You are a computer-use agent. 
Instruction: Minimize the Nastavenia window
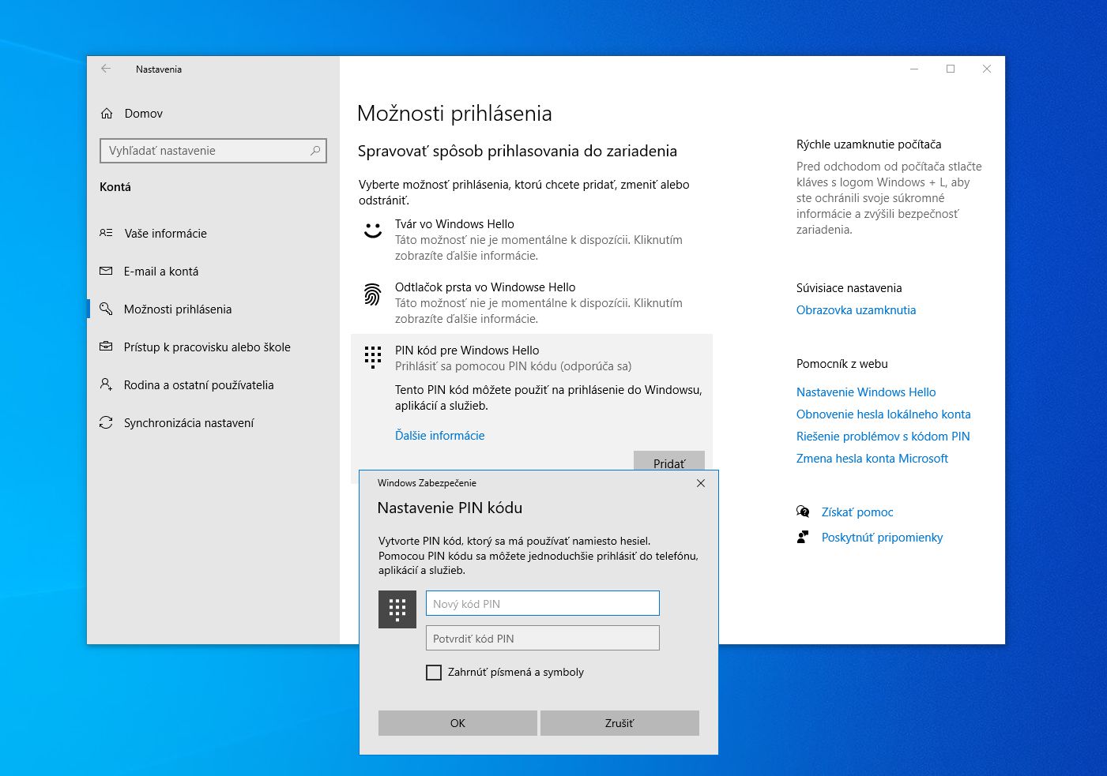click(914, 69)
